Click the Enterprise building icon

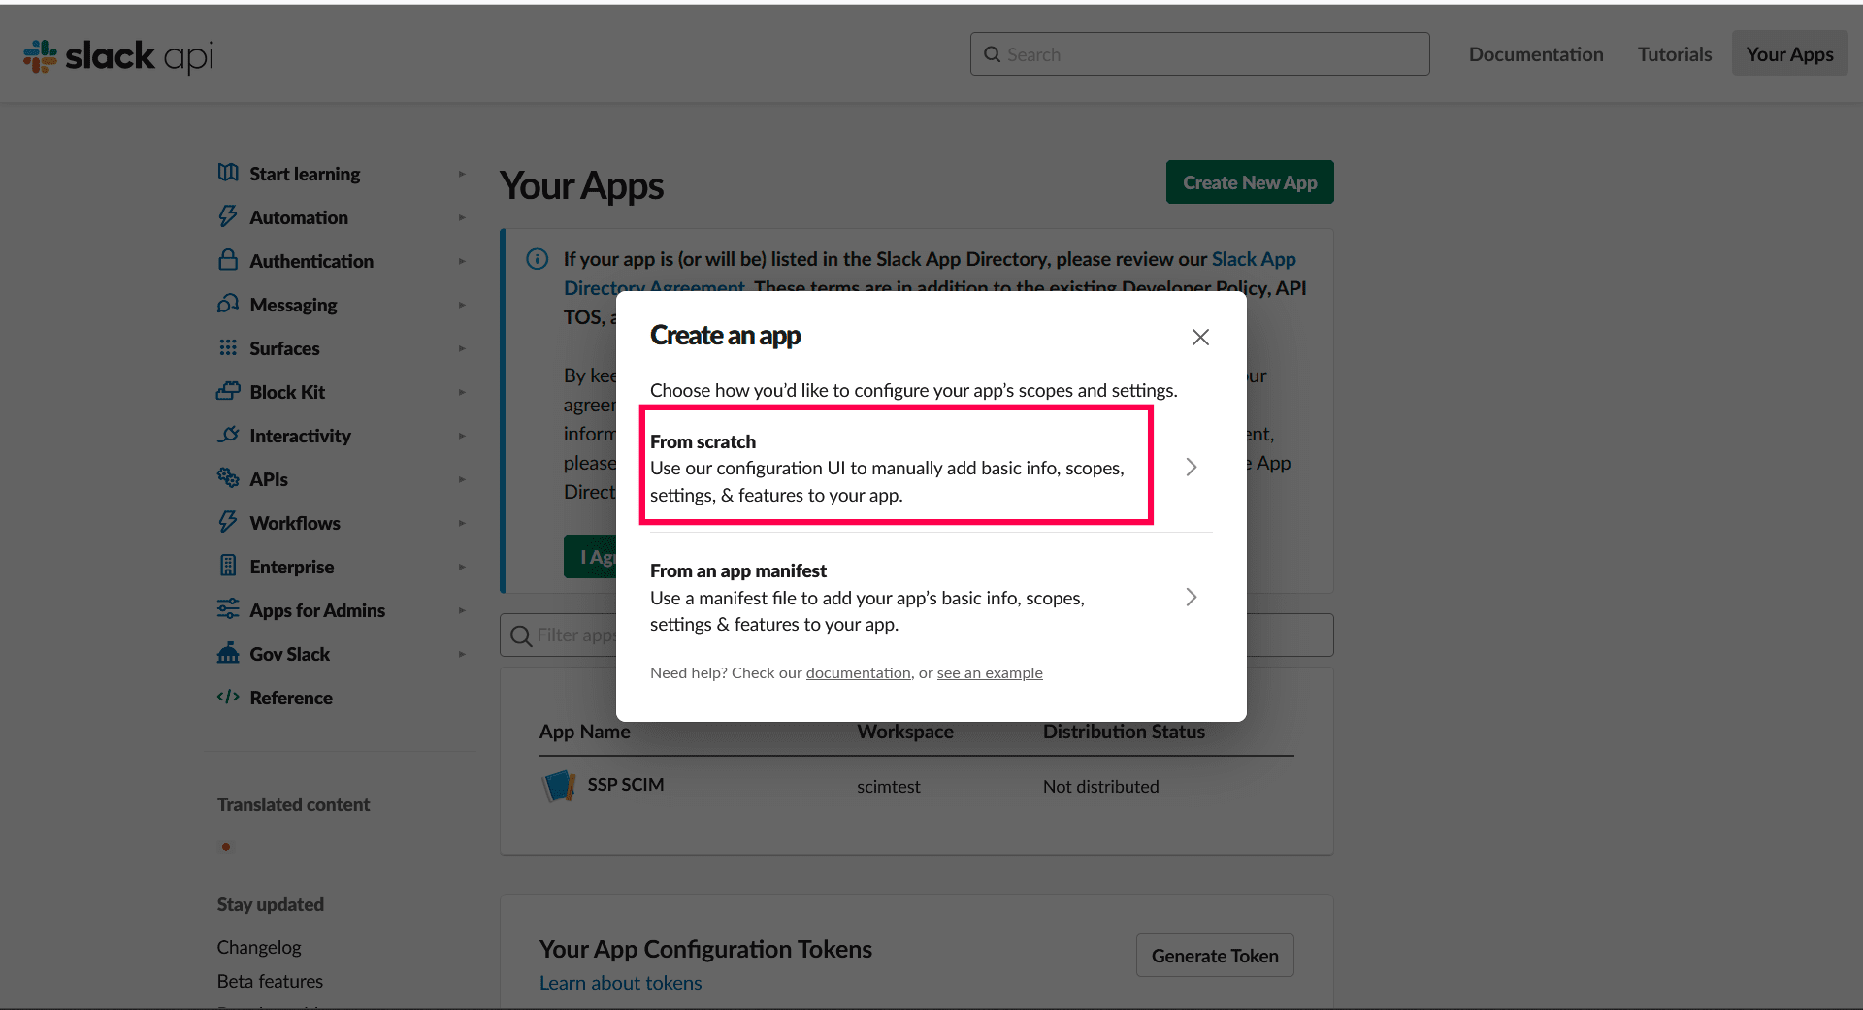[228, 566]
